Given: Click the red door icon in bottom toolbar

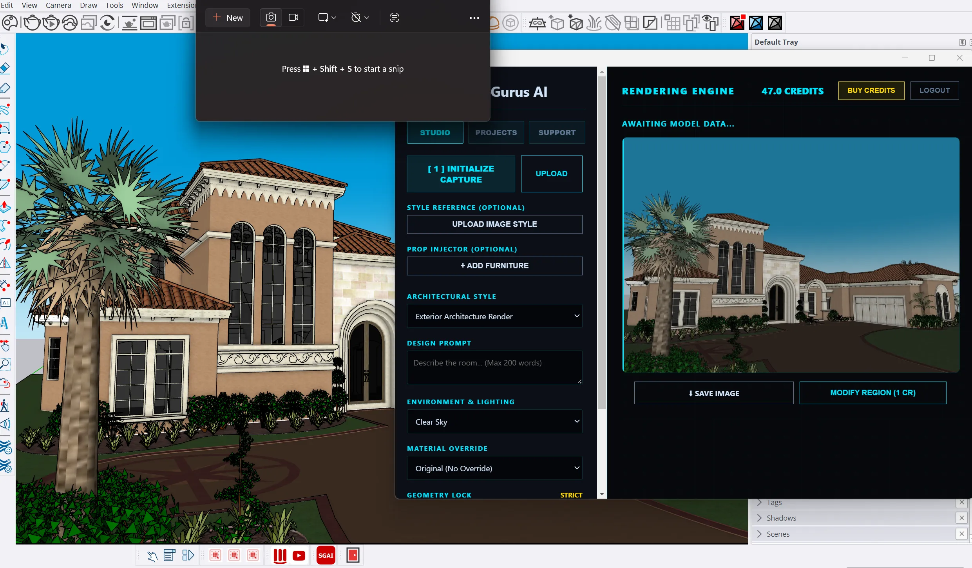Looking at the screenshot, I should [353, 555].
